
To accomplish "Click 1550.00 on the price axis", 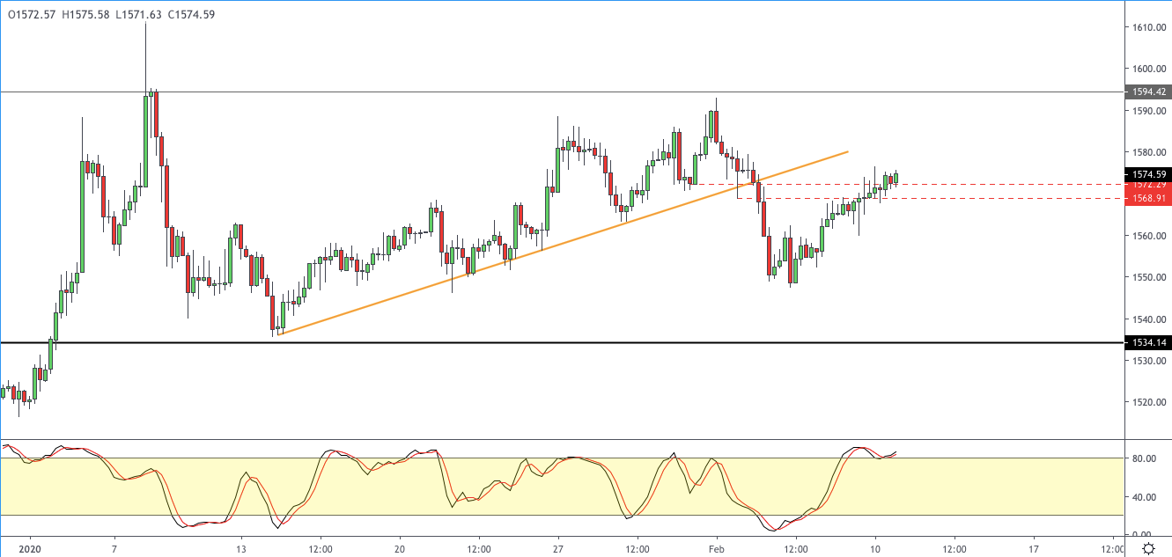I will pyautogui.click(x=1149, y=277).
